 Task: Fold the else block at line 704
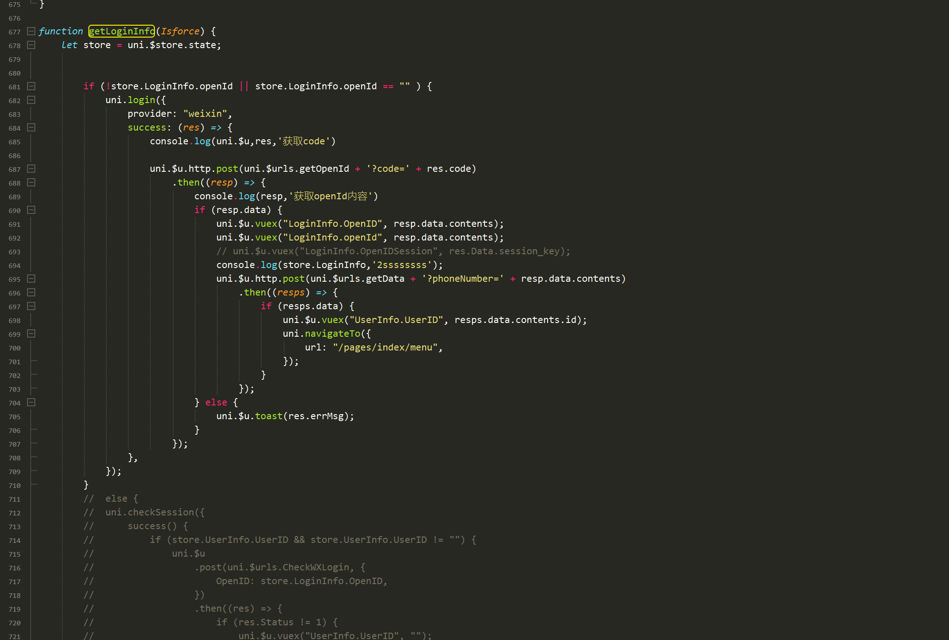point(31,402)
